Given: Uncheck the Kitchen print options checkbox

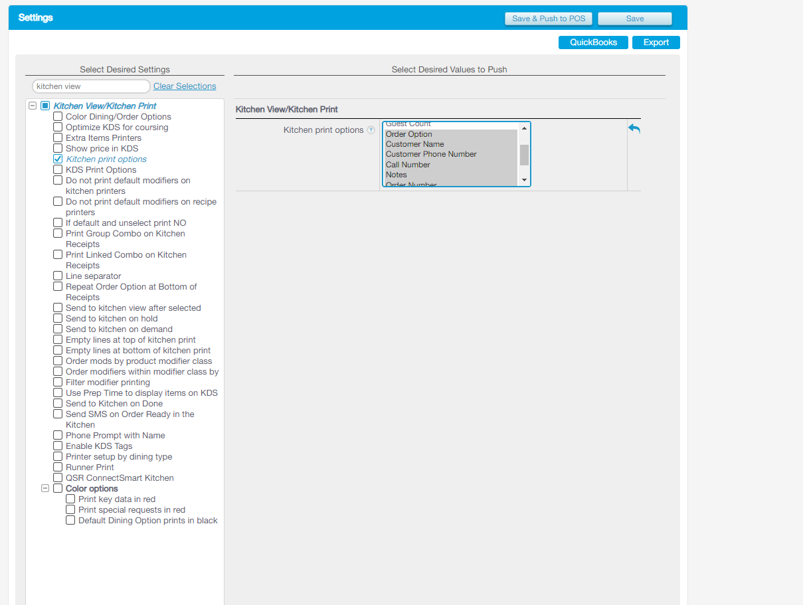Looking at the screenshot, I should point(58,159).
